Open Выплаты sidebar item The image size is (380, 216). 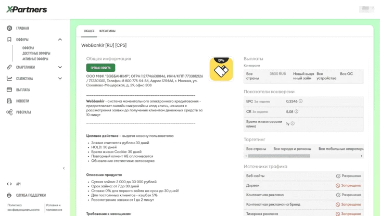[23, 90]
